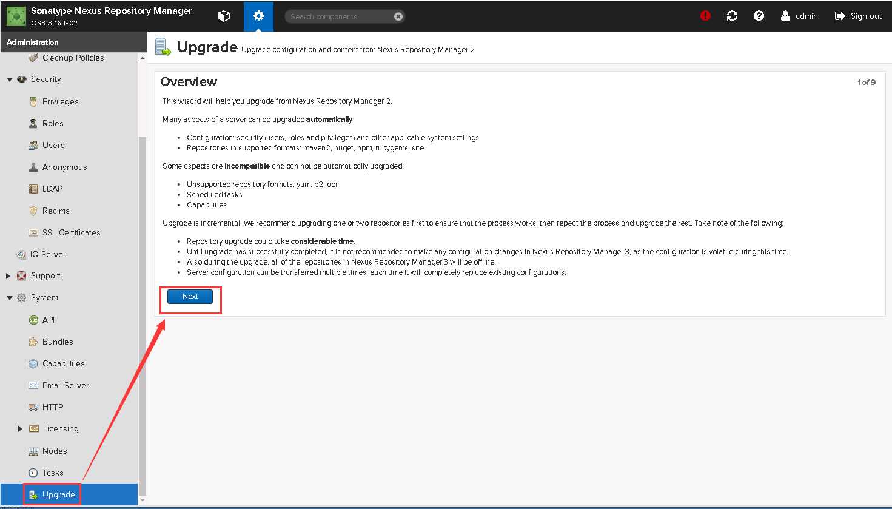Select the Security shield icon

(22, 79)
